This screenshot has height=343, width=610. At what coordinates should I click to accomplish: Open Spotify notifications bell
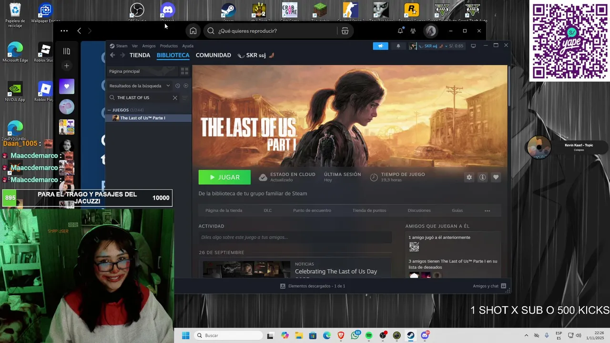tap(400, 31)
